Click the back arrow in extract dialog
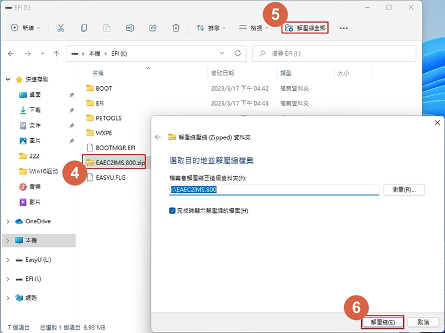This screenshot has height=333, width=445. (158, 137)
